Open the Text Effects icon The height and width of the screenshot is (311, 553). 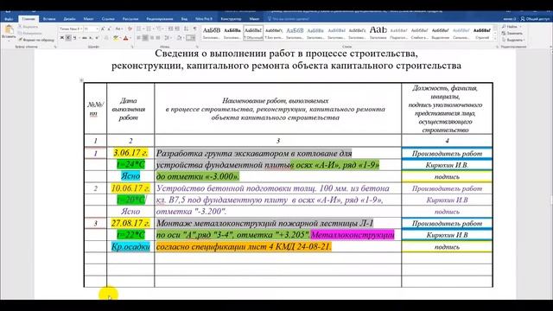point(106,38)
